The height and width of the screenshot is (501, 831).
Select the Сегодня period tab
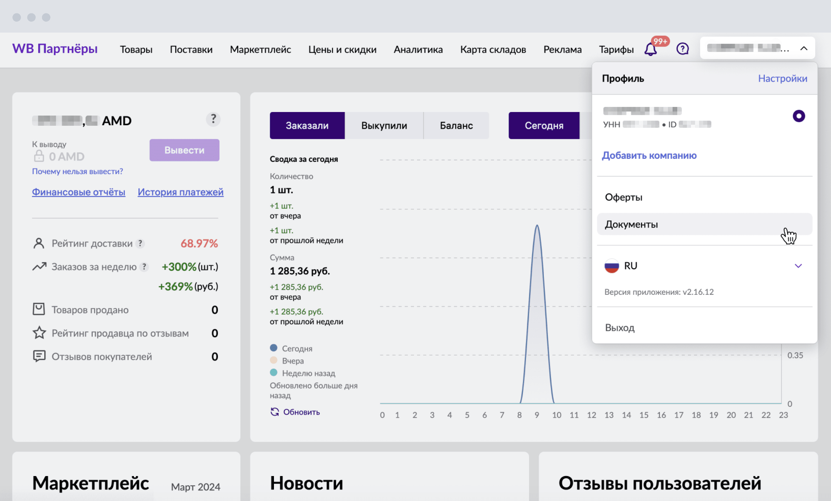click(544, 126)
